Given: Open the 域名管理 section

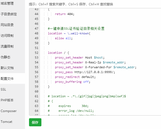Looking at the screenshot, I should [x=7, y=3].
